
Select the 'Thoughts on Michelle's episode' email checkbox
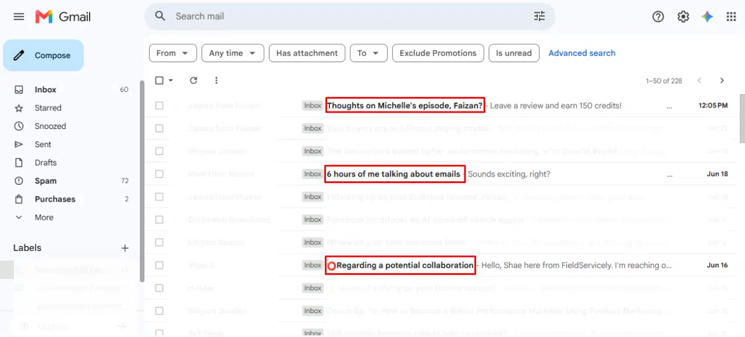[159, 106]
